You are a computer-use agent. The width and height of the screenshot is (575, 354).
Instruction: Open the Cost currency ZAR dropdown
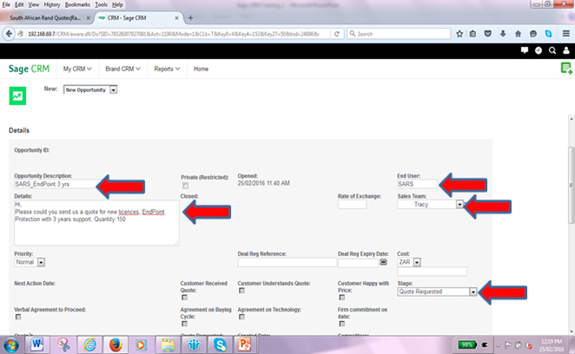[409, 262]
